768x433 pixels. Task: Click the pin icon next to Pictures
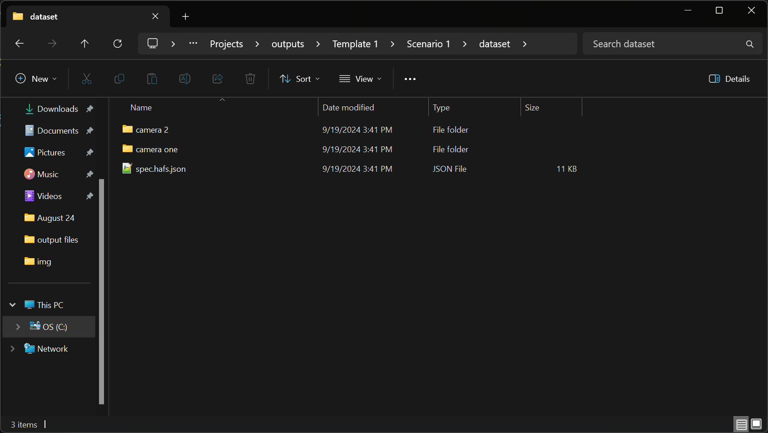click(89, 152)
